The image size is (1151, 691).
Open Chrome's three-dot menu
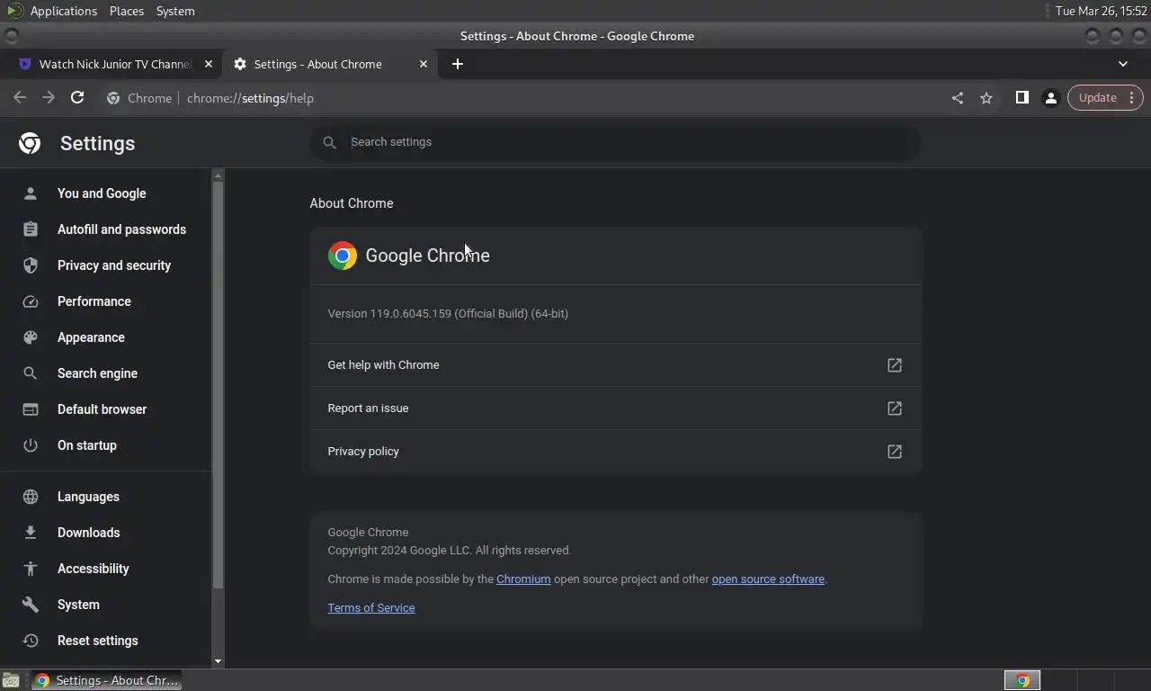click(1132, 97)
